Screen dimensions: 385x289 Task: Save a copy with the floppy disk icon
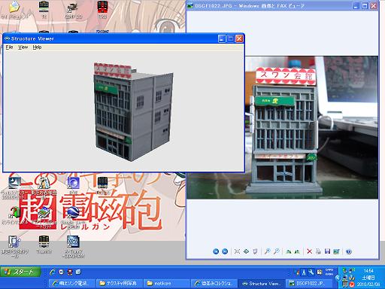click(x=327, y=251)
